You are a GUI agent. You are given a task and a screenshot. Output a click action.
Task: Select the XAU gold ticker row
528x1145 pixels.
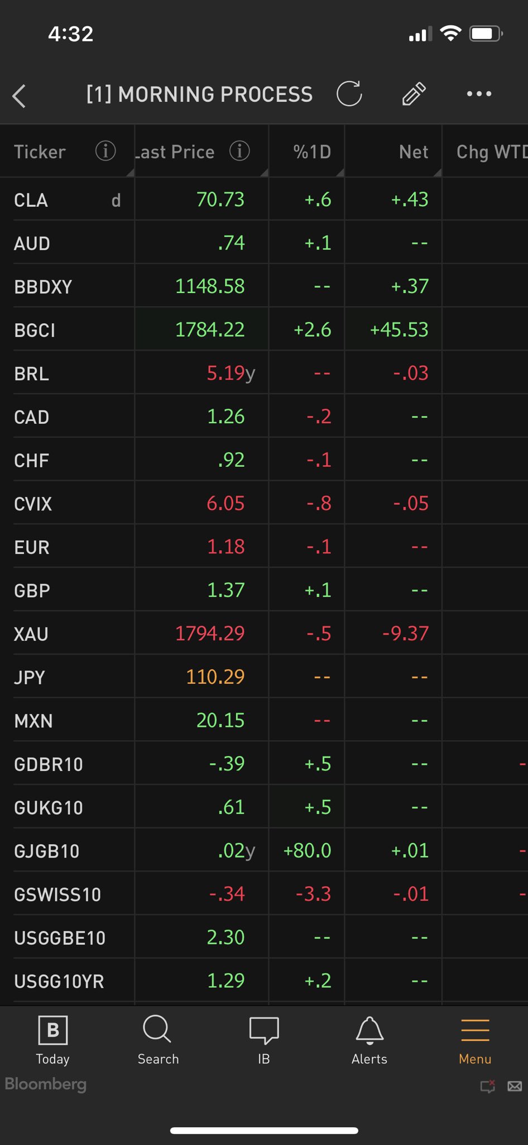pyautogui.click(x=31, y=635)
